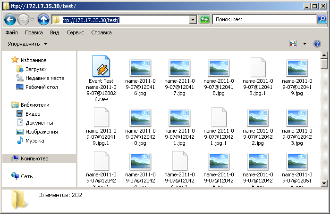Screen dimensions: 330x214
Task: Select image name-2011-09-07@120423.jpg
Action: coord(297,127)
